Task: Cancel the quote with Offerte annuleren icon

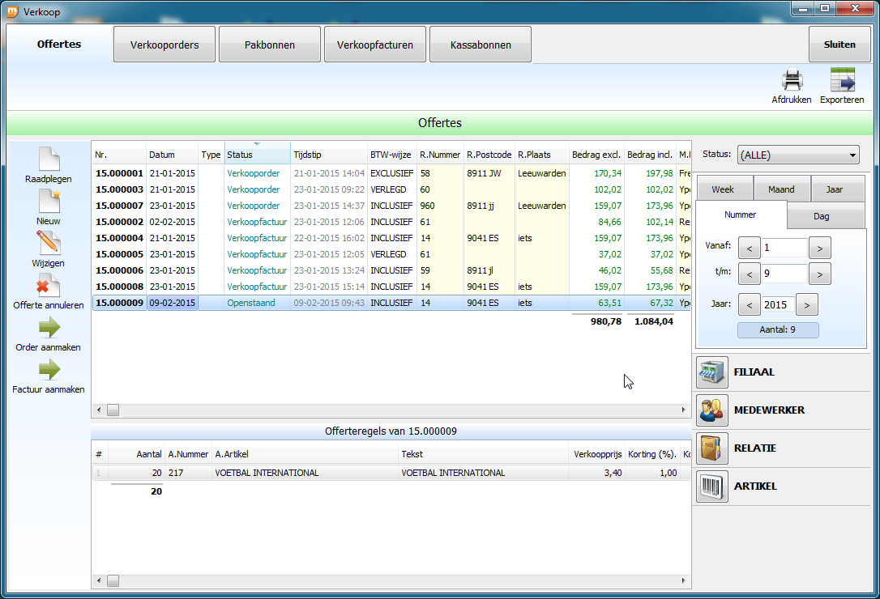Action: coord(49,286)
